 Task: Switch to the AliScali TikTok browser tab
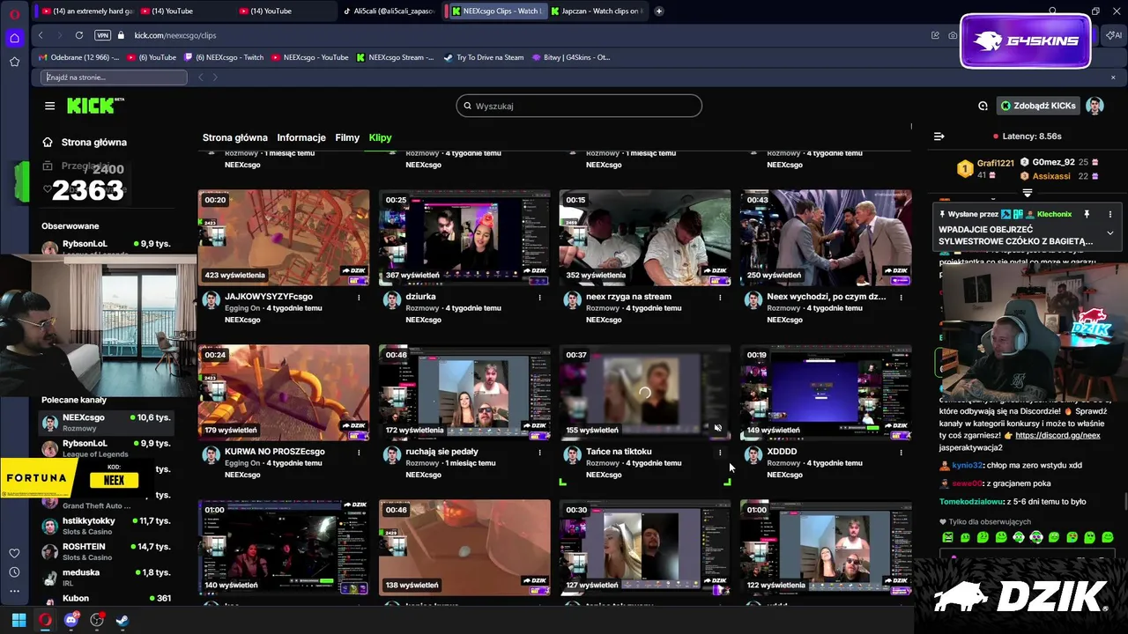(388, 11)
